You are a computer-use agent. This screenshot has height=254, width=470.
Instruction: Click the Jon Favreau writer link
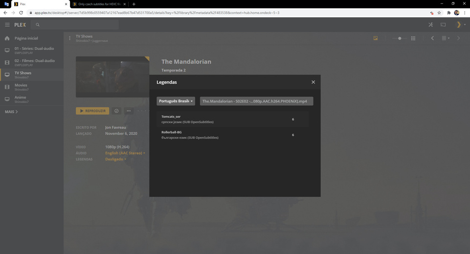click(x=115, y=127)
